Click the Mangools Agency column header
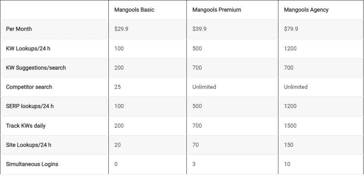364x176 pixels. point(306,10)
